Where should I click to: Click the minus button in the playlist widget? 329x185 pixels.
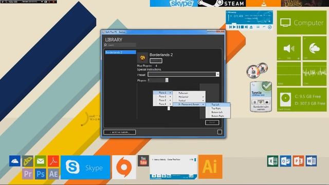[159, 176]
